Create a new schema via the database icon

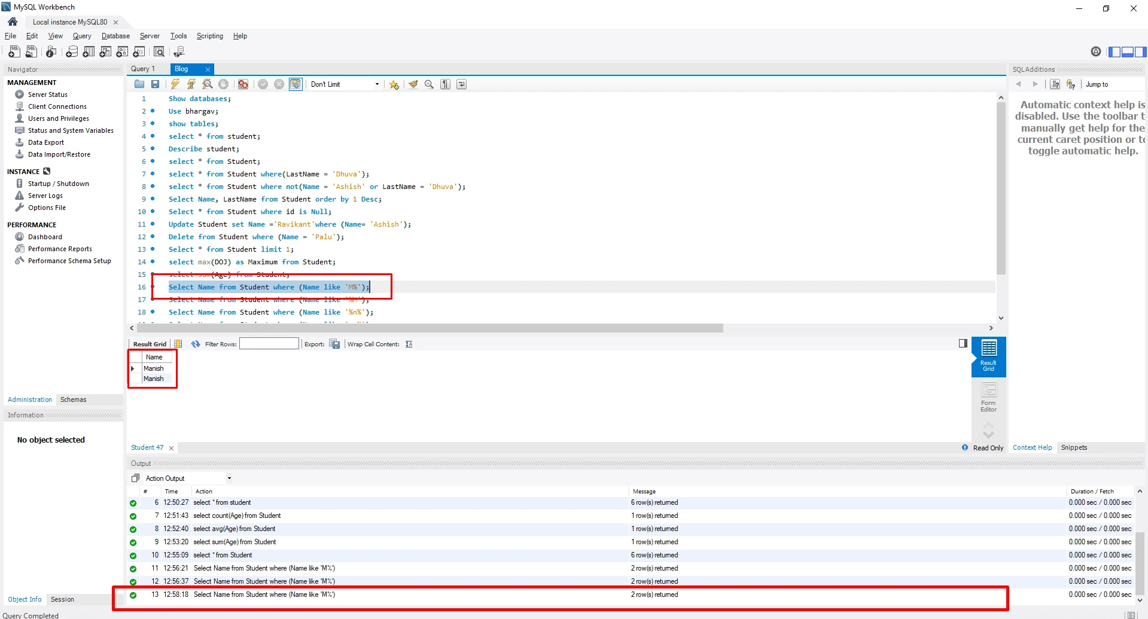pyautogui.click(x=72, y=52)
